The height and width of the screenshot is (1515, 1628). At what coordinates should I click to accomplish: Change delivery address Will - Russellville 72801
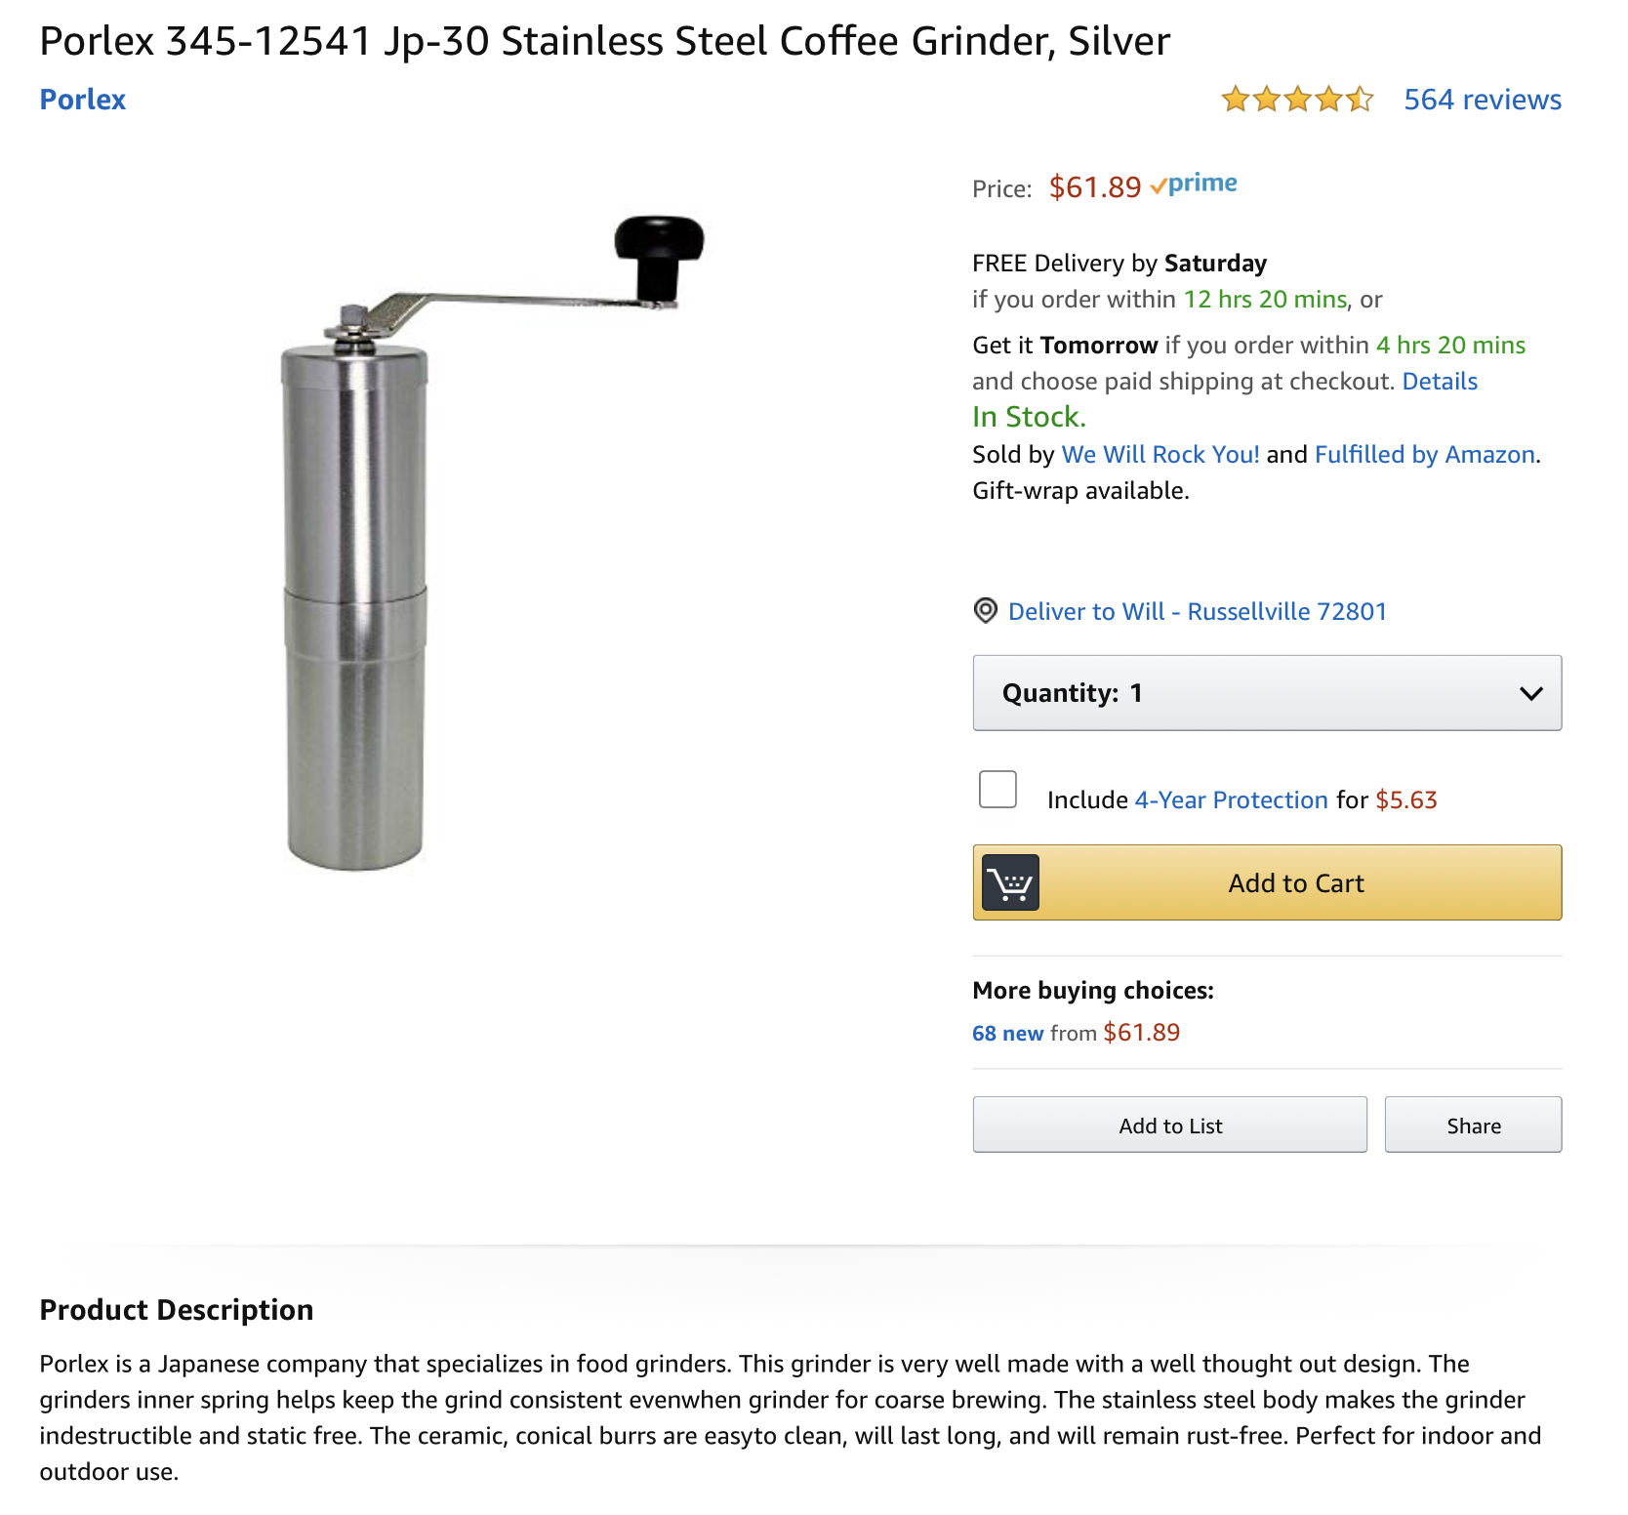1197,612
